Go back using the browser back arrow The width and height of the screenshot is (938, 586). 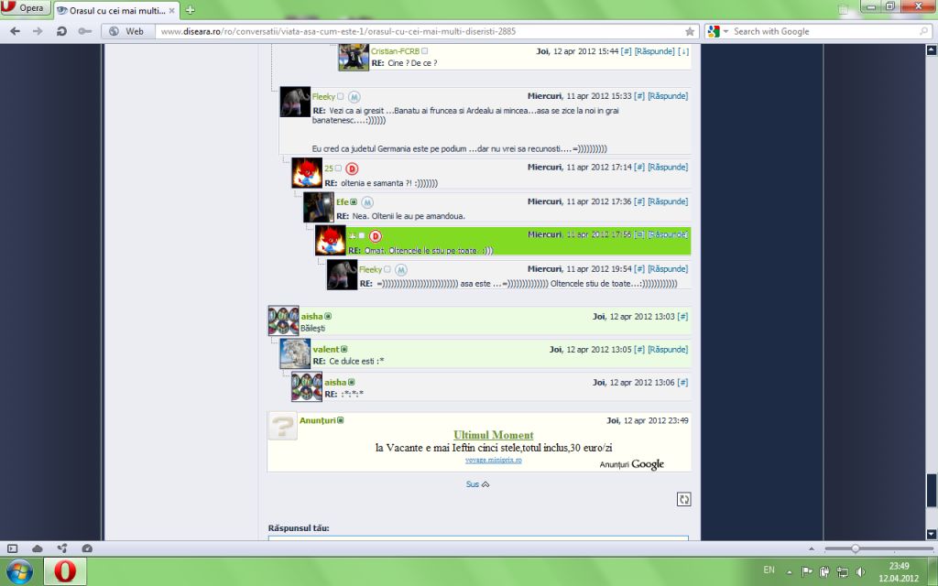point(16,31)
